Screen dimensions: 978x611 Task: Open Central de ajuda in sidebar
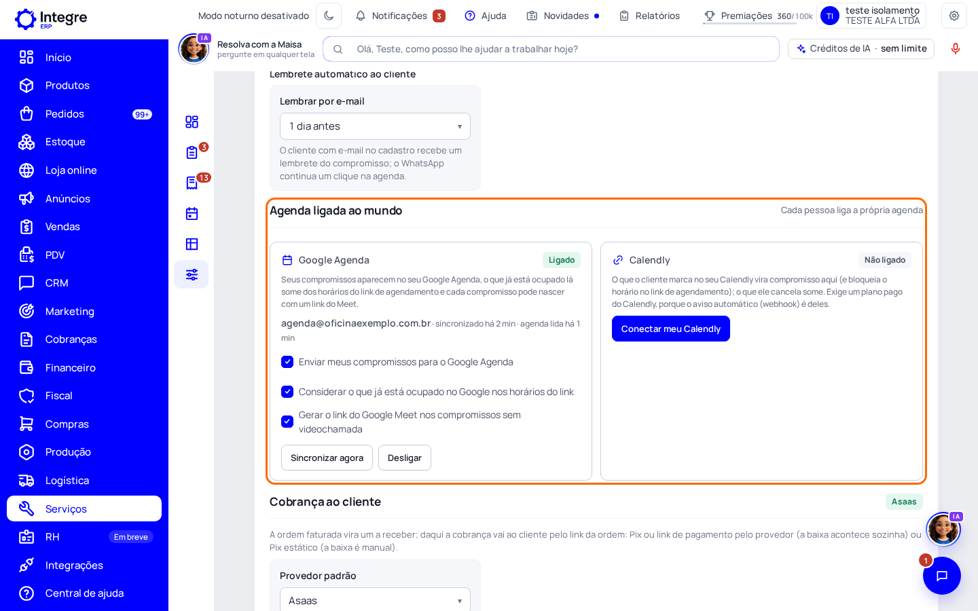84,593
